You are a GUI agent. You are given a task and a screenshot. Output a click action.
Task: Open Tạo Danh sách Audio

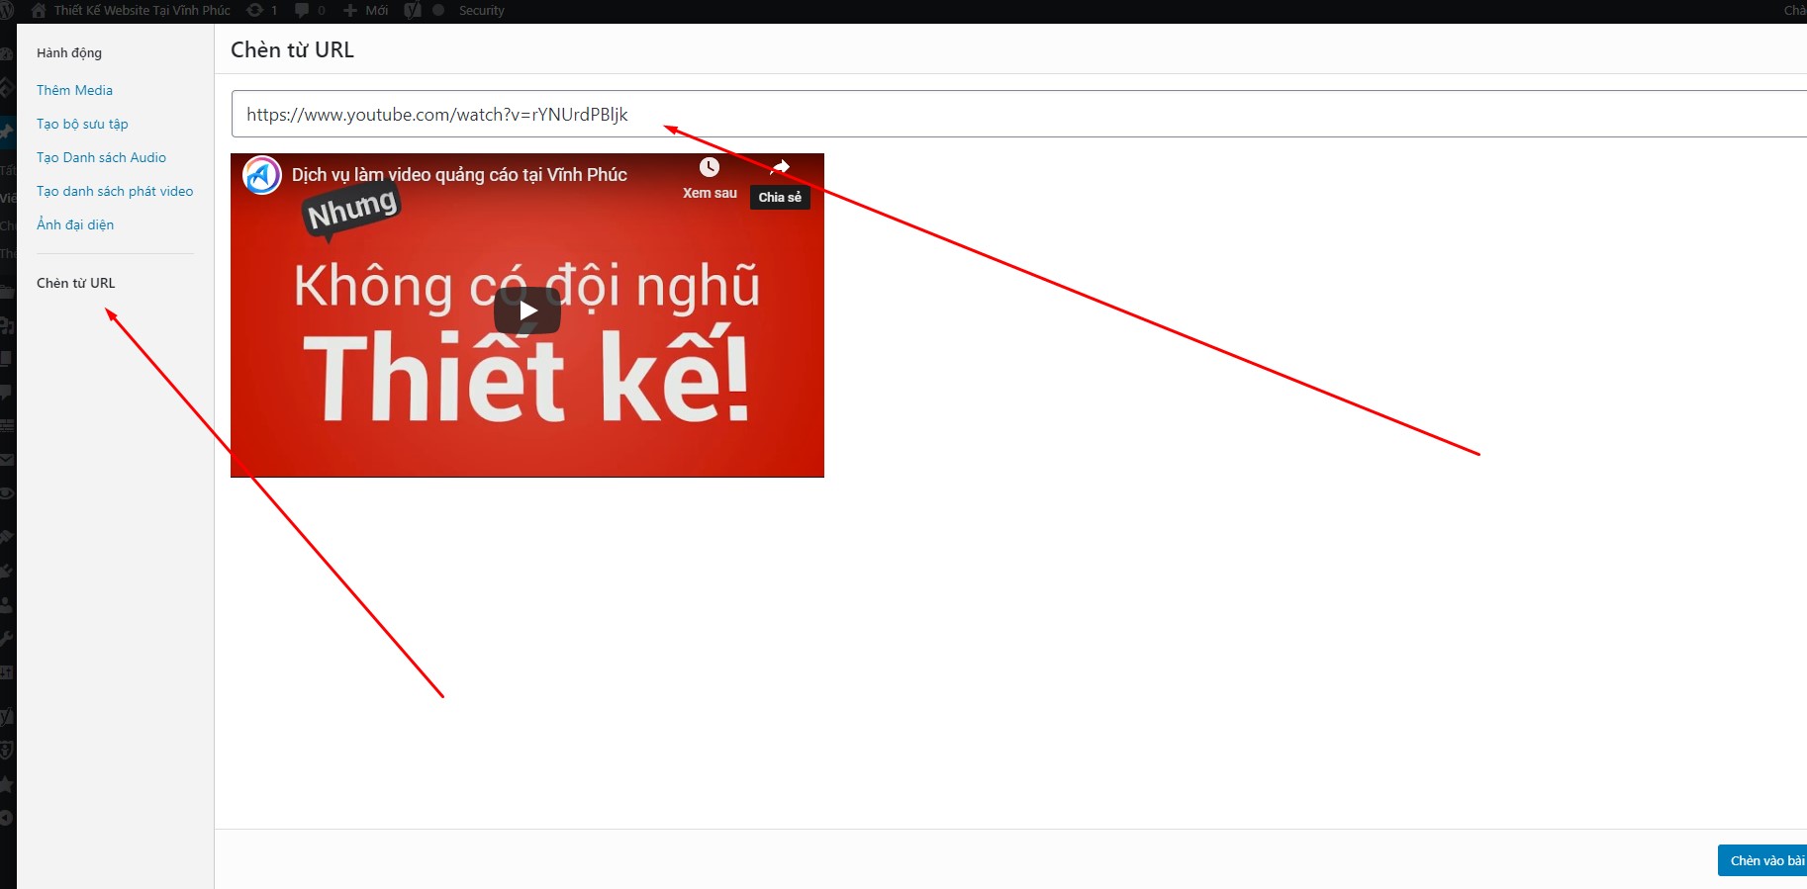point(101,157)
